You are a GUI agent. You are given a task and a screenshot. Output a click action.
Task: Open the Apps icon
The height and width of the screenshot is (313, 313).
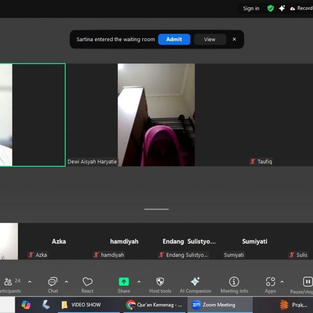[271, 282]
